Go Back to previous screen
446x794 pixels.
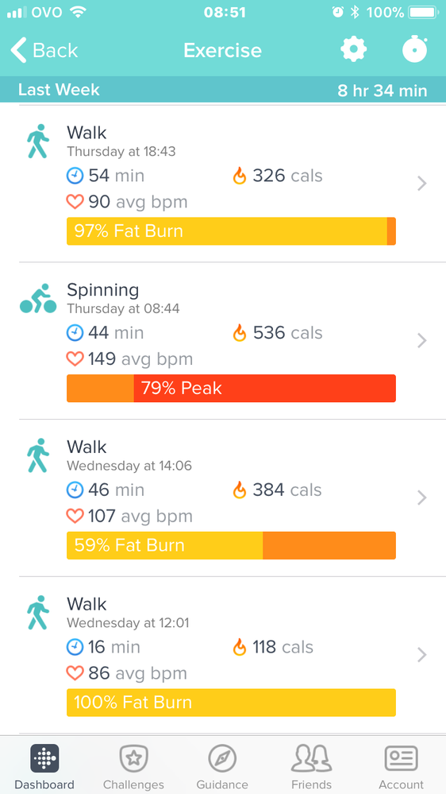tap(44, 50)
